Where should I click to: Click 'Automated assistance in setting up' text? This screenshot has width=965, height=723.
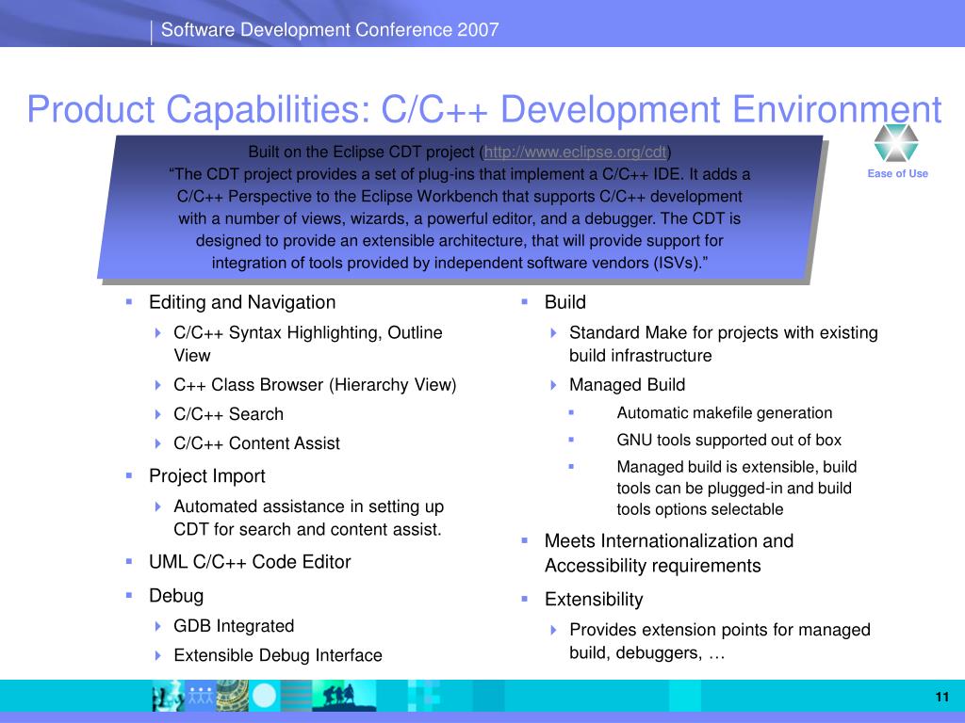pos(308,506)
